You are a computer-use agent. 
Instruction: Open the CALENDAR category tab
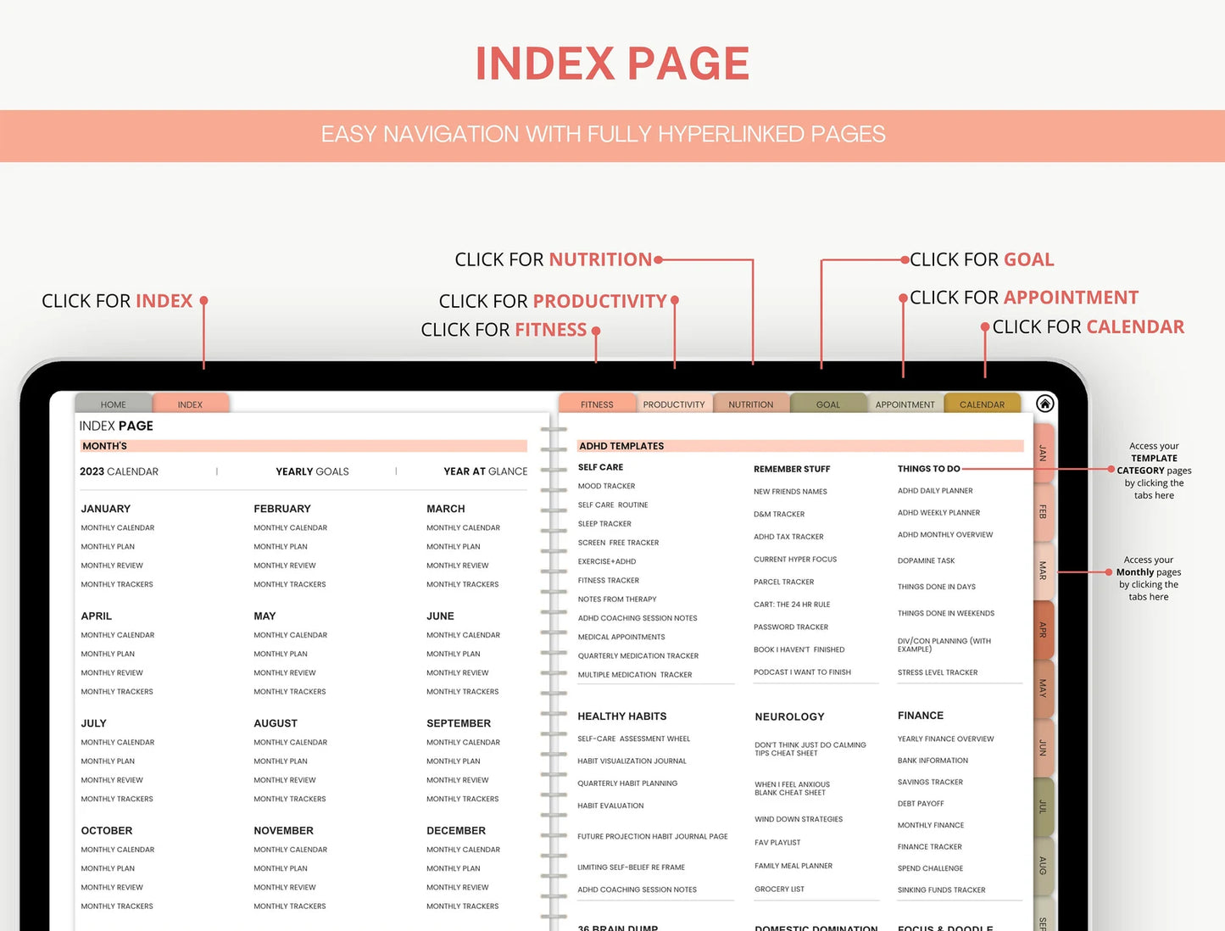click(982, 404)
